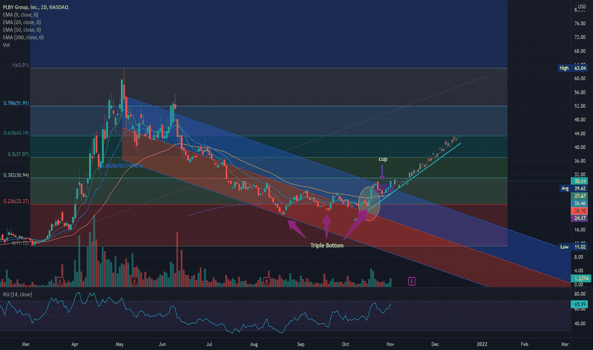Click the Apr label on time axis
The width and height of the screenshot is (593, 350).
[x=75, y=344]
